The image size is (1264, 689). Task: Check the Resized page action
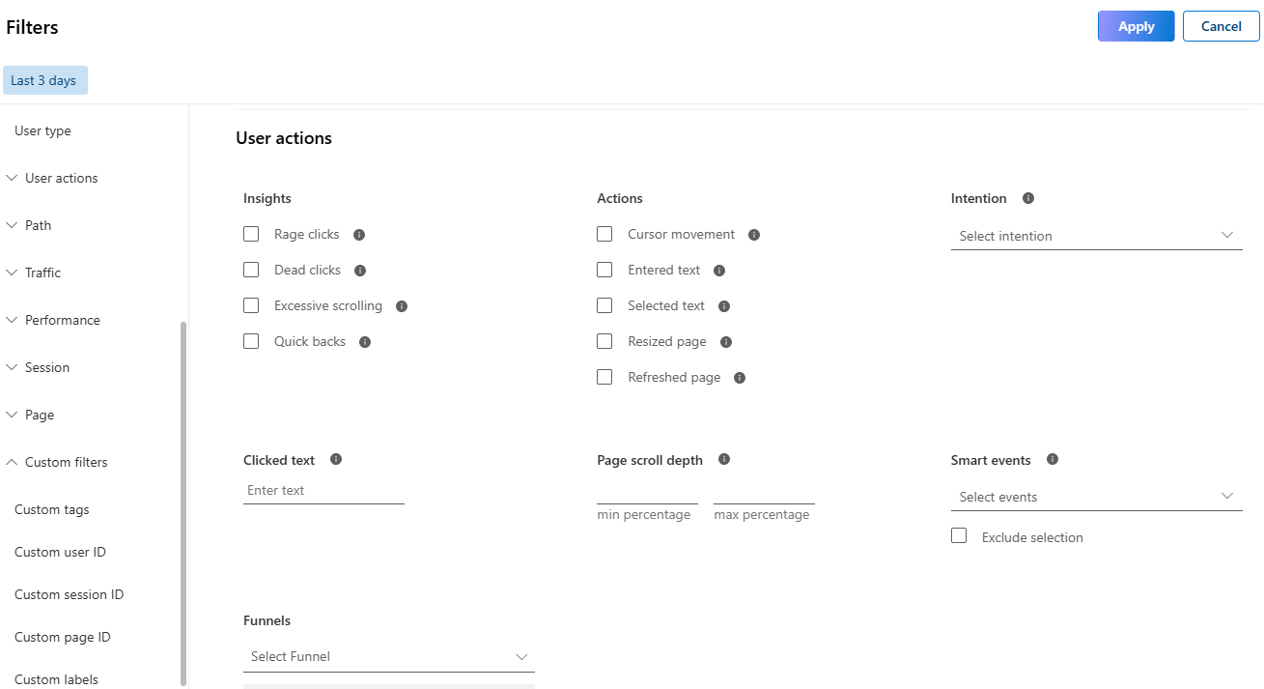(604, 341)
